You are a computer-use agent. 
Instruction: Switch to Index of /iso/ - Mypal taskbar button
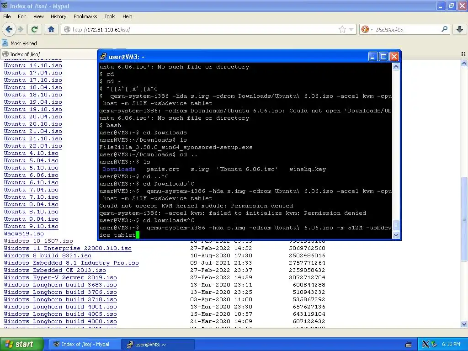(85, 344)
